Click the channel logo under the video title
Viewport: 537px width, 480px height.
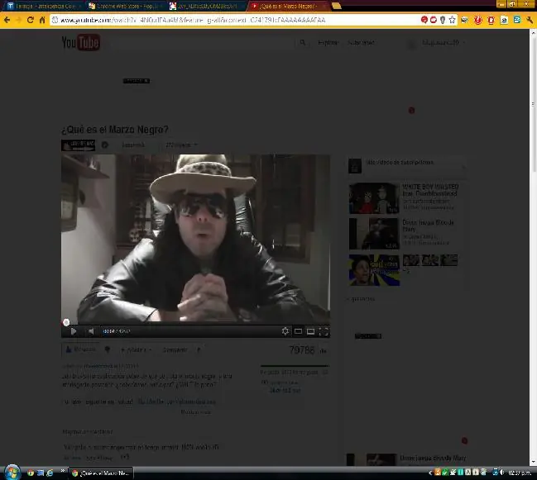coord(78,145)
